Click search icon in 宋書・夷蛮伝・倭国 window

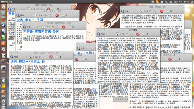coord(18,15)
